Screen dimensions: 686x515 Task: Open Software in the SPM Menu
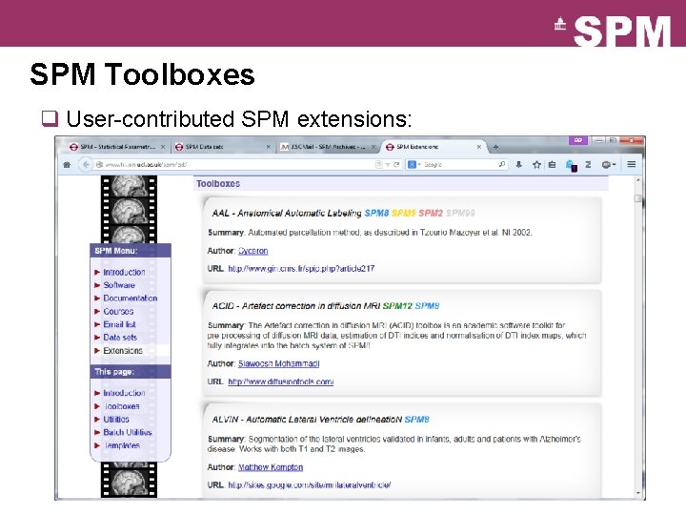coord(119,285)
